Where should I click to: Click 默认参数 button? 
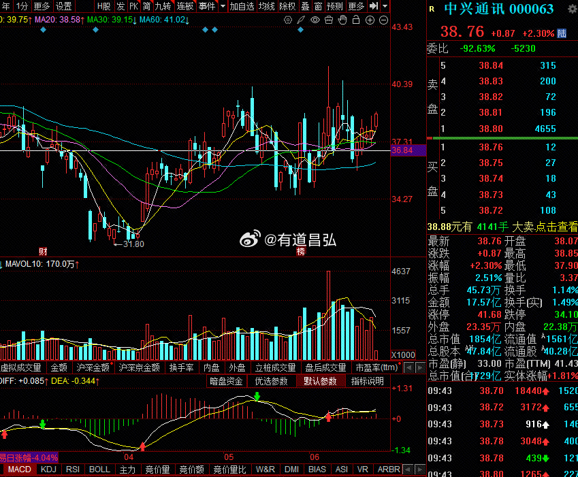point(320,381)
